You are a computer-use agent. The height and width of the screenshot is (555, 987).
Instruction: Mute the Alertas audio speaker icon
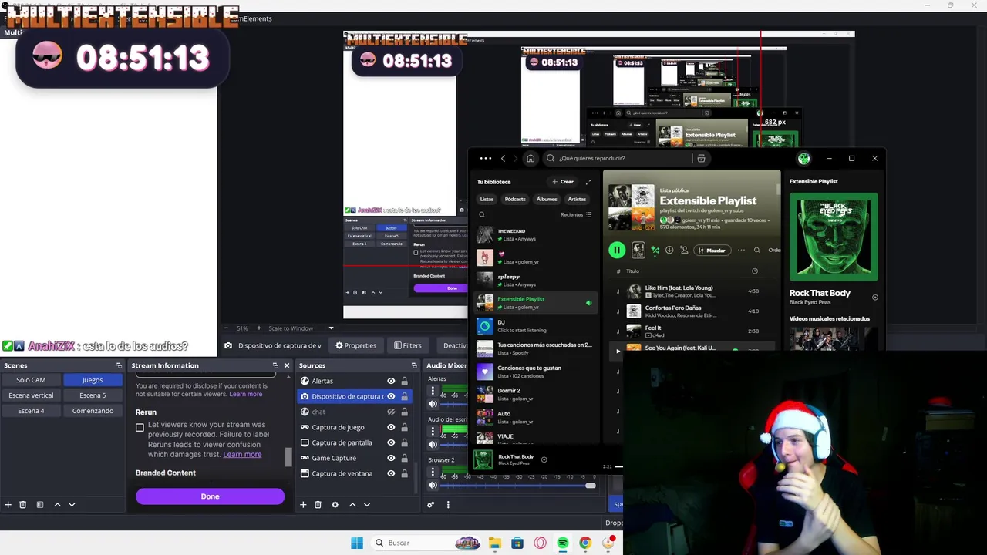(x=433, y=404)
